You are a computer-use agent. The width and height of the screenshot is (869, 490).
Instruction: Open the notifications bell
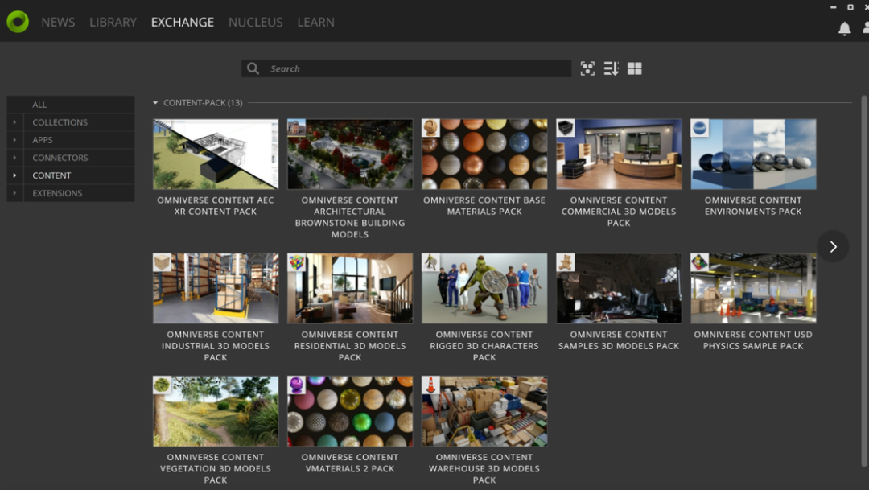pyautogui.click(x=844, y=29)
